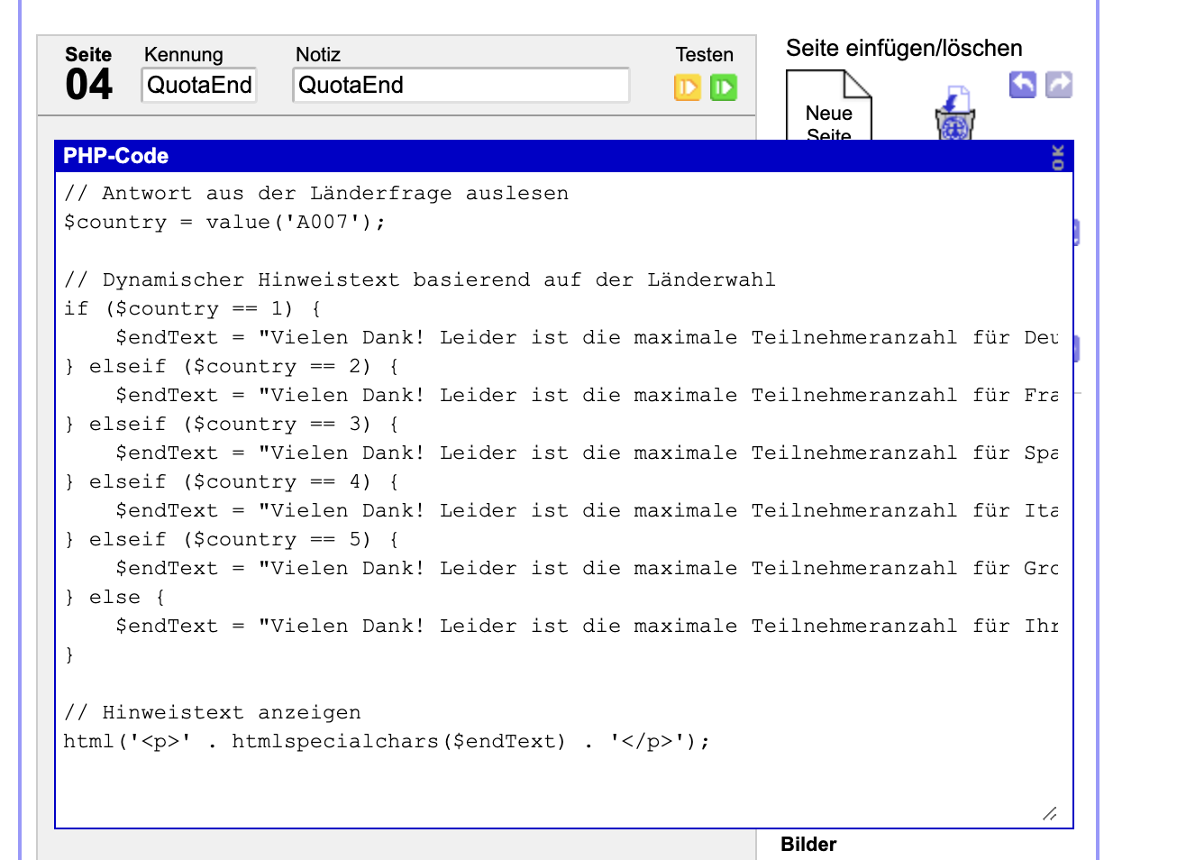Click the $endText line ending with 'für Ihr'

[588, 626]
